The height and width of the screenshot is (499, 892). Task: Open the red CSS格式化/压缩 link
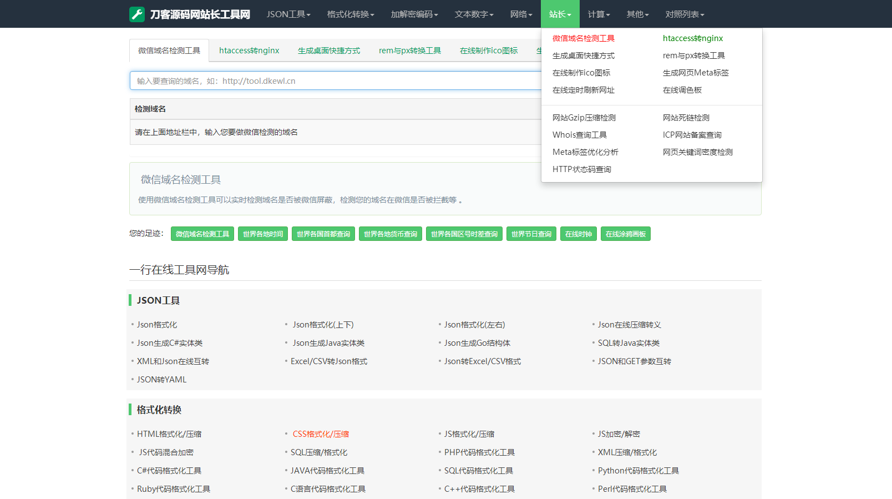click(321, 434)
